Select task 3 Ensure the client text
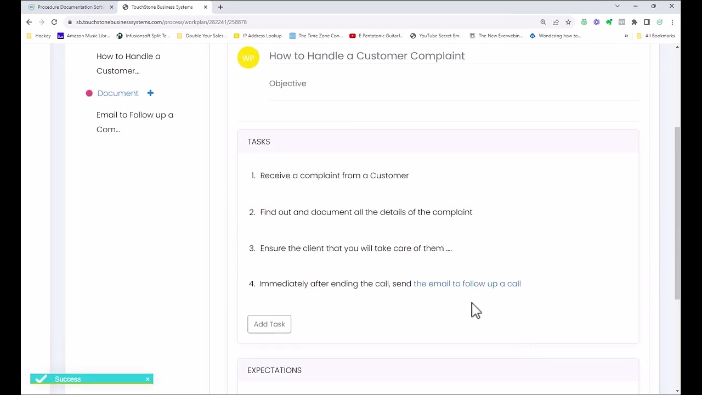Screen dimensions: 702x395 coord(356,249)
